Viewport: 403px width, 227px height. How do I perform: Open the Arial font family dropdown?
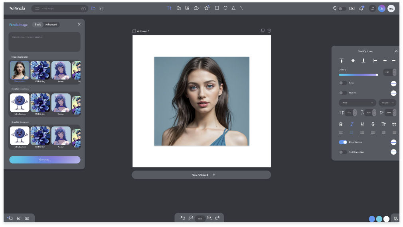pos(357,103)
